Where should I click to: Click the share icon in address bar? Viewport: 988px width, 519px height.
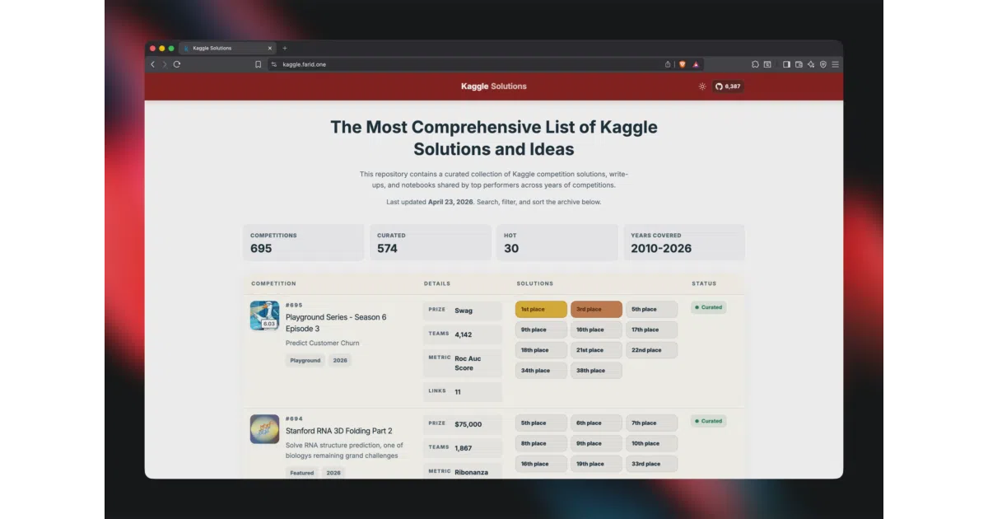pos(668,64)
